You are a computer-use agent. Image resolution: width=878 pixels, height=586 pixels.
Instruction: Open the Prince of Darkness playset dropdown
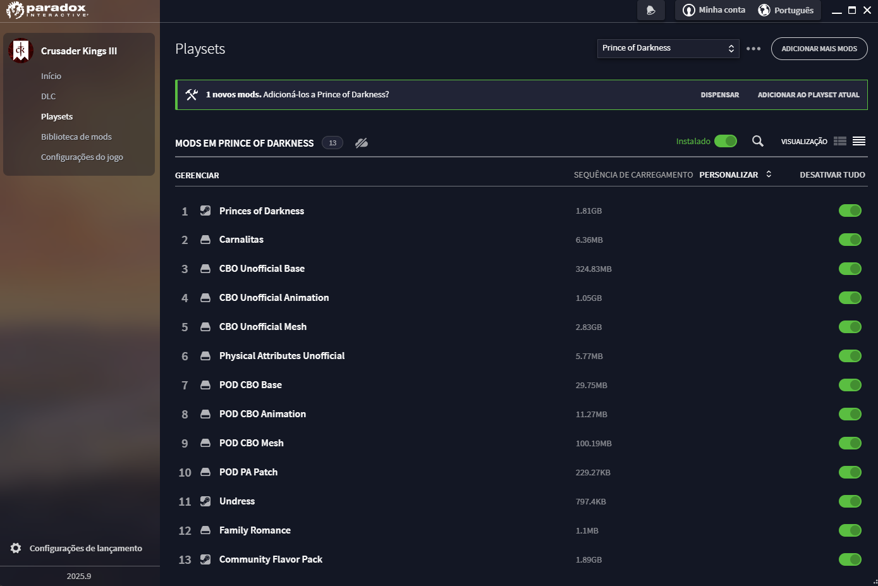pos(668,49)
